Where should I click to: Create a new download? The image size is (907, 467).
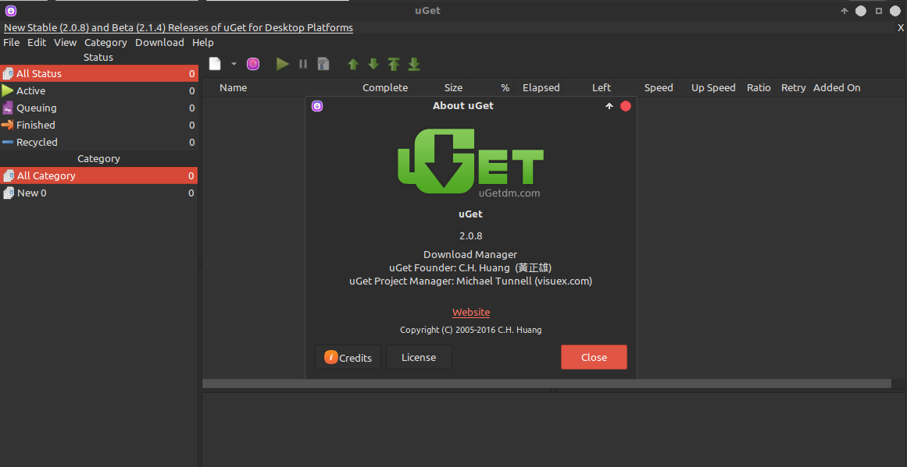pos(214,64)
